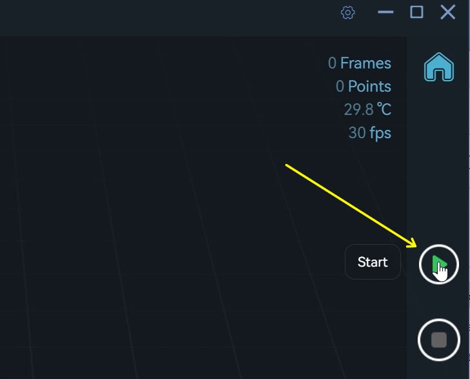This screenshot has width=470, height=379.
Task: Click the green triangle play icon
Action: click(x=439, y=264)
